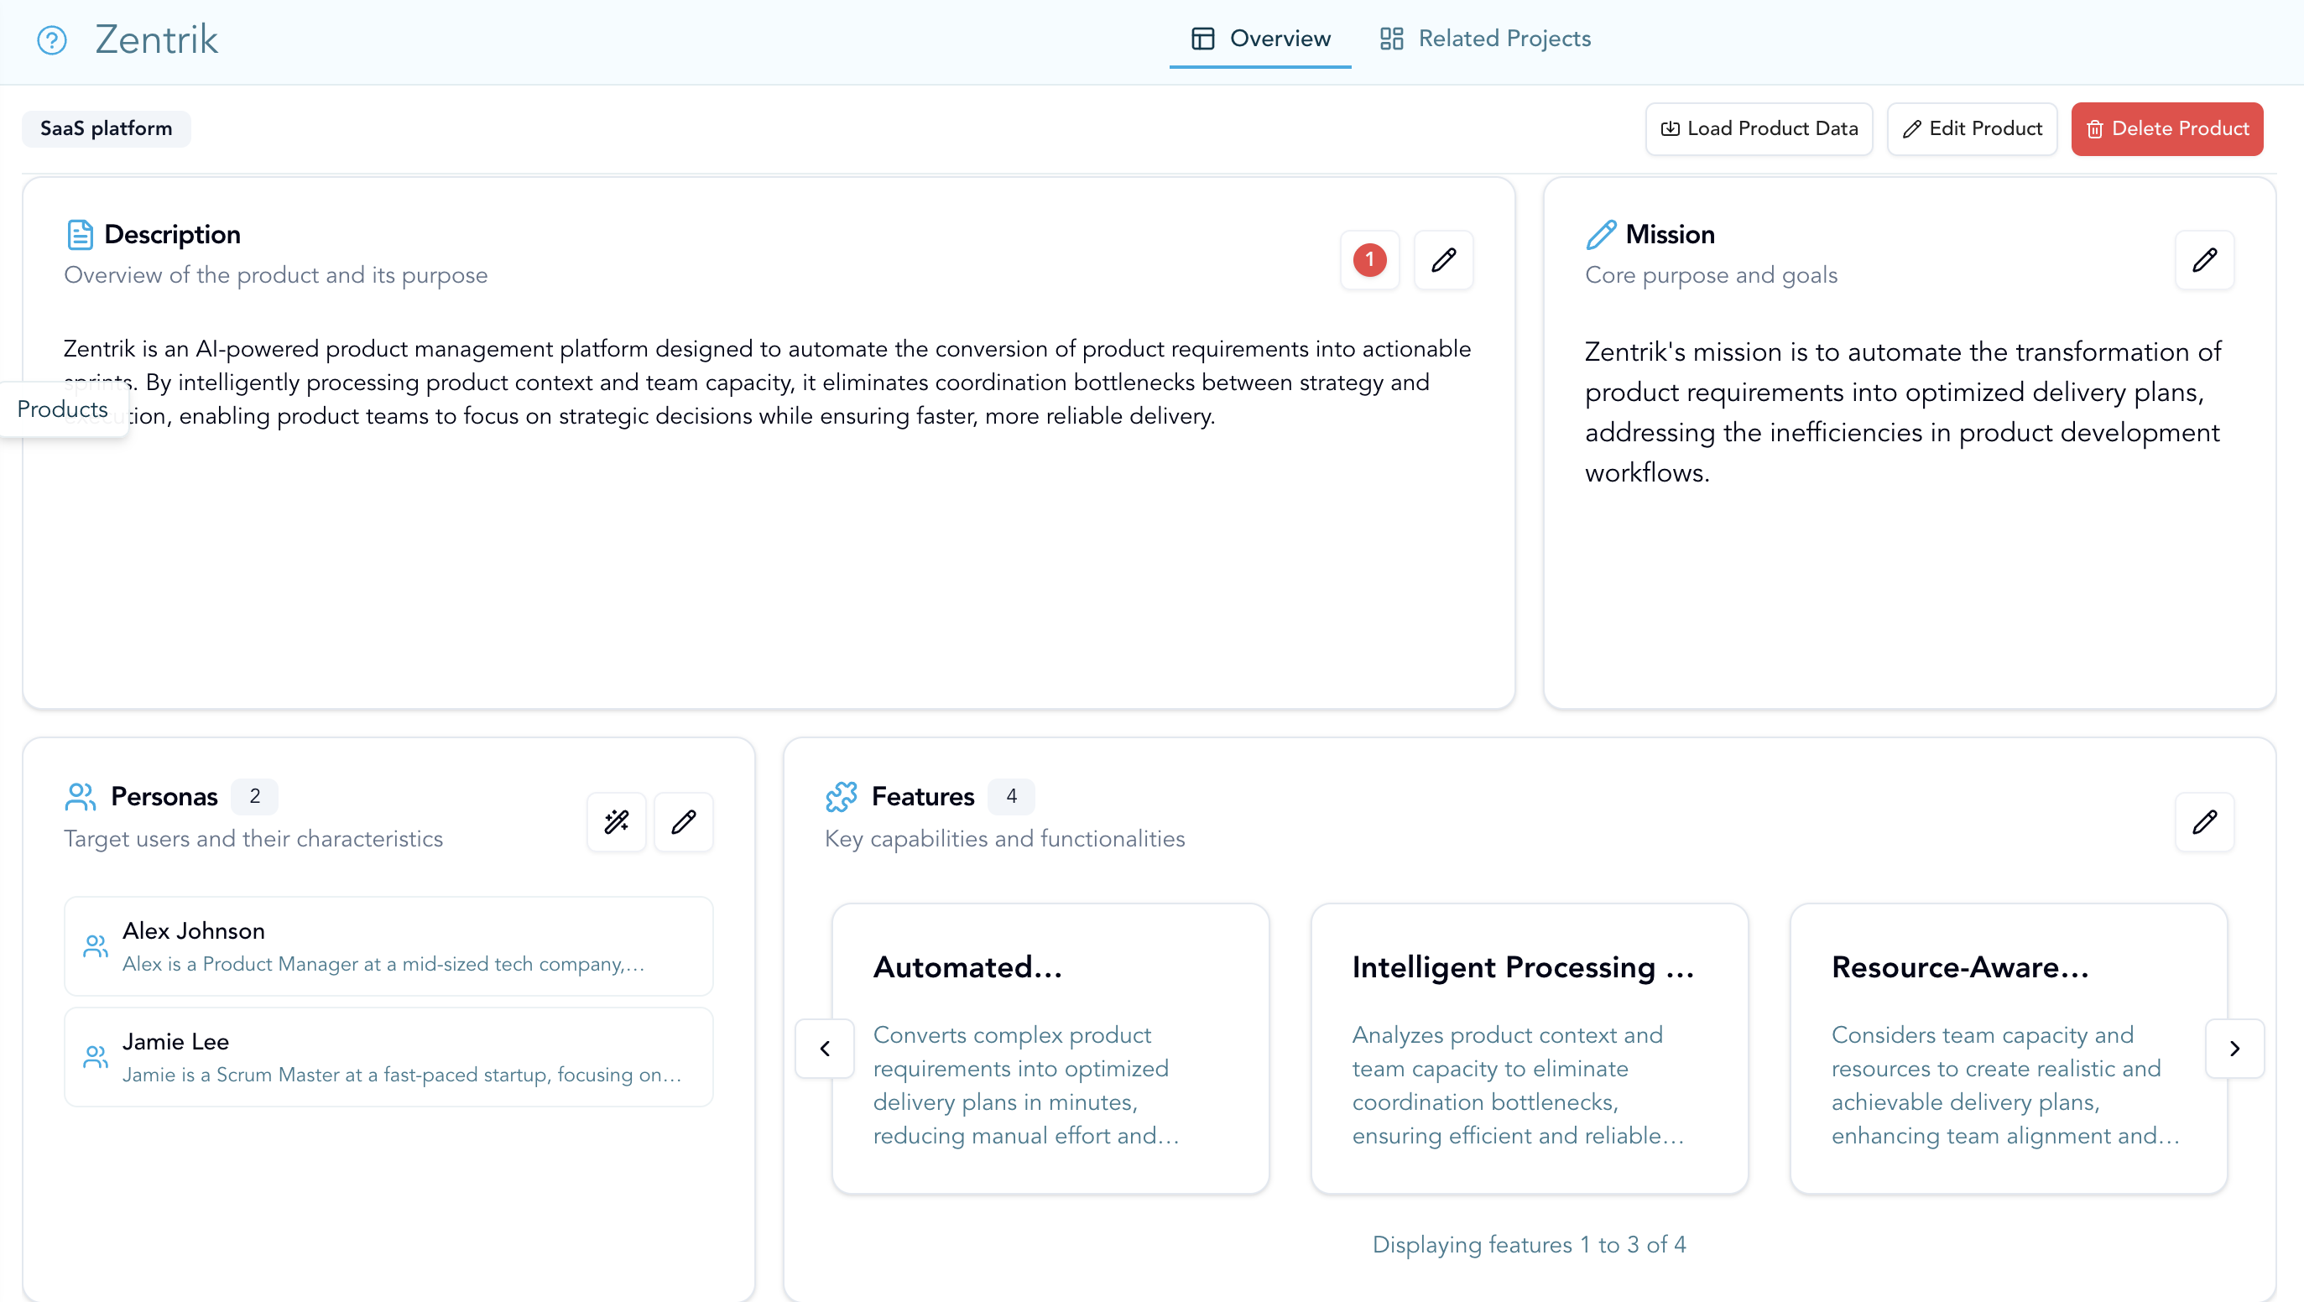Select the magic wand icon in Personas panel

pyautogui.click(x=616, y=821)
